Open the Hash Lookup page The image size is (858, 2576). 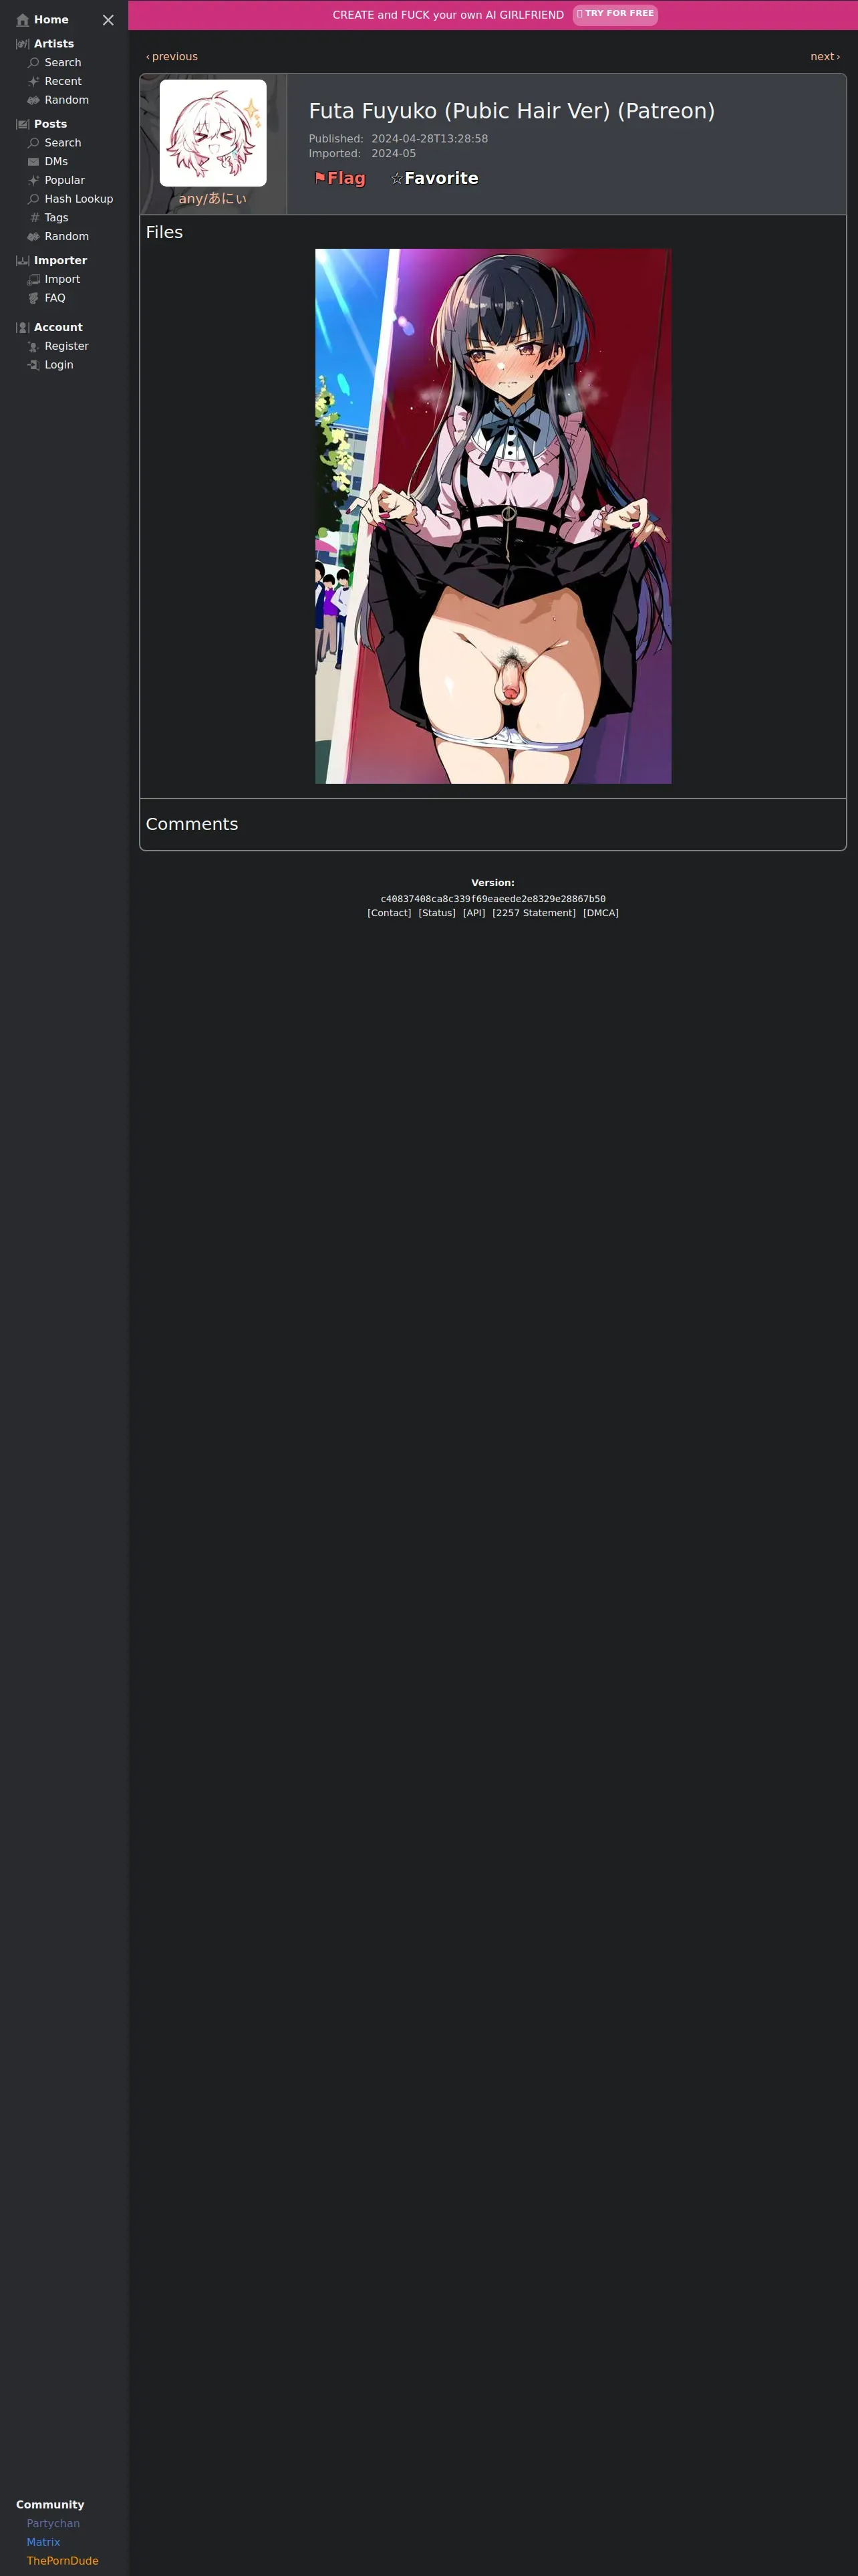78,199
